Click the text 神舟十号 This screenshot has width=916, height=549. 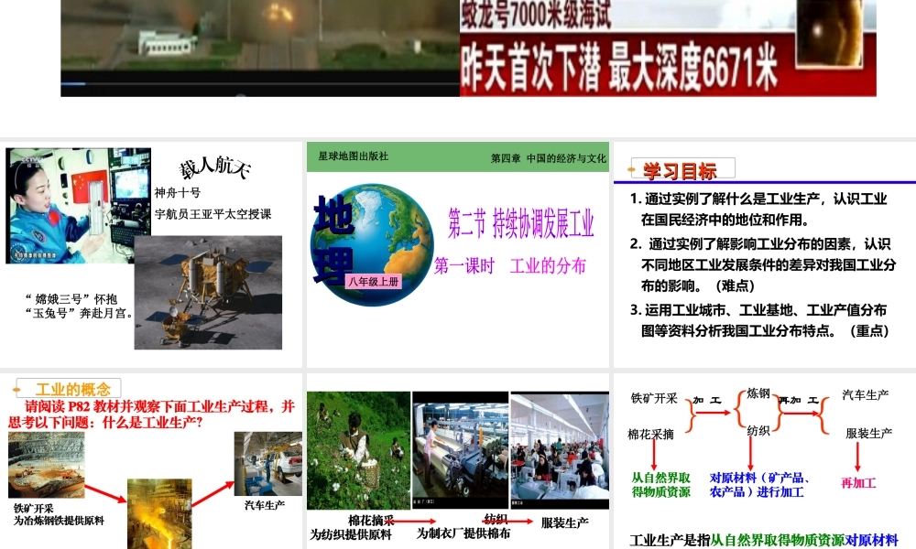click(x=178, y=192)
